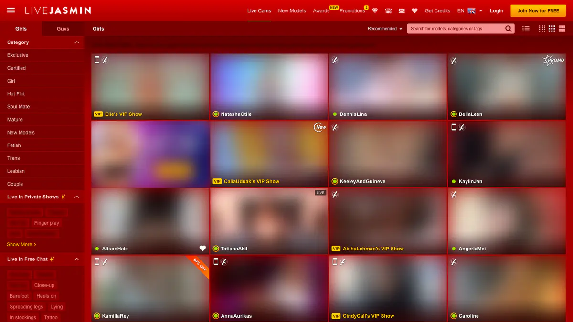573x322 pixels.
Task: Open the BellaLeen model name
Action: (x=470, y=114)
